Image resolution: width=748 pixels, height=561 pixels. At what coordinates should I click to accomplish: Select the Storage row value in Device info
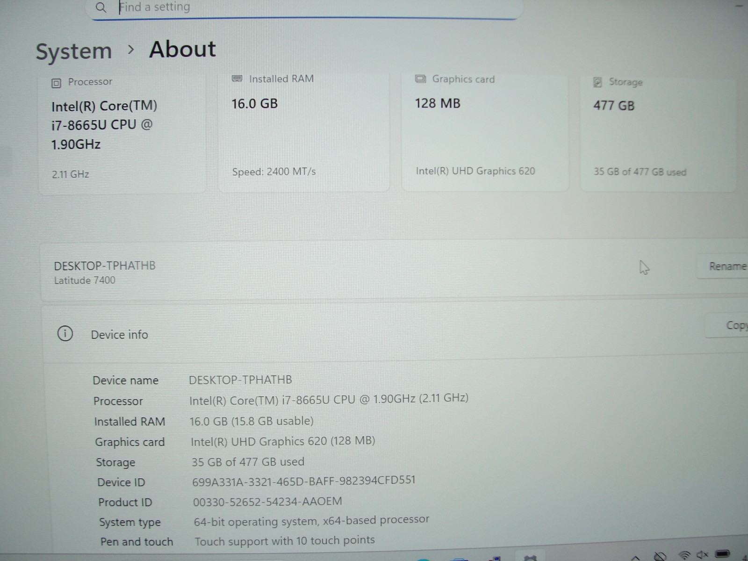pyautogui.click(x=248, y=462)
